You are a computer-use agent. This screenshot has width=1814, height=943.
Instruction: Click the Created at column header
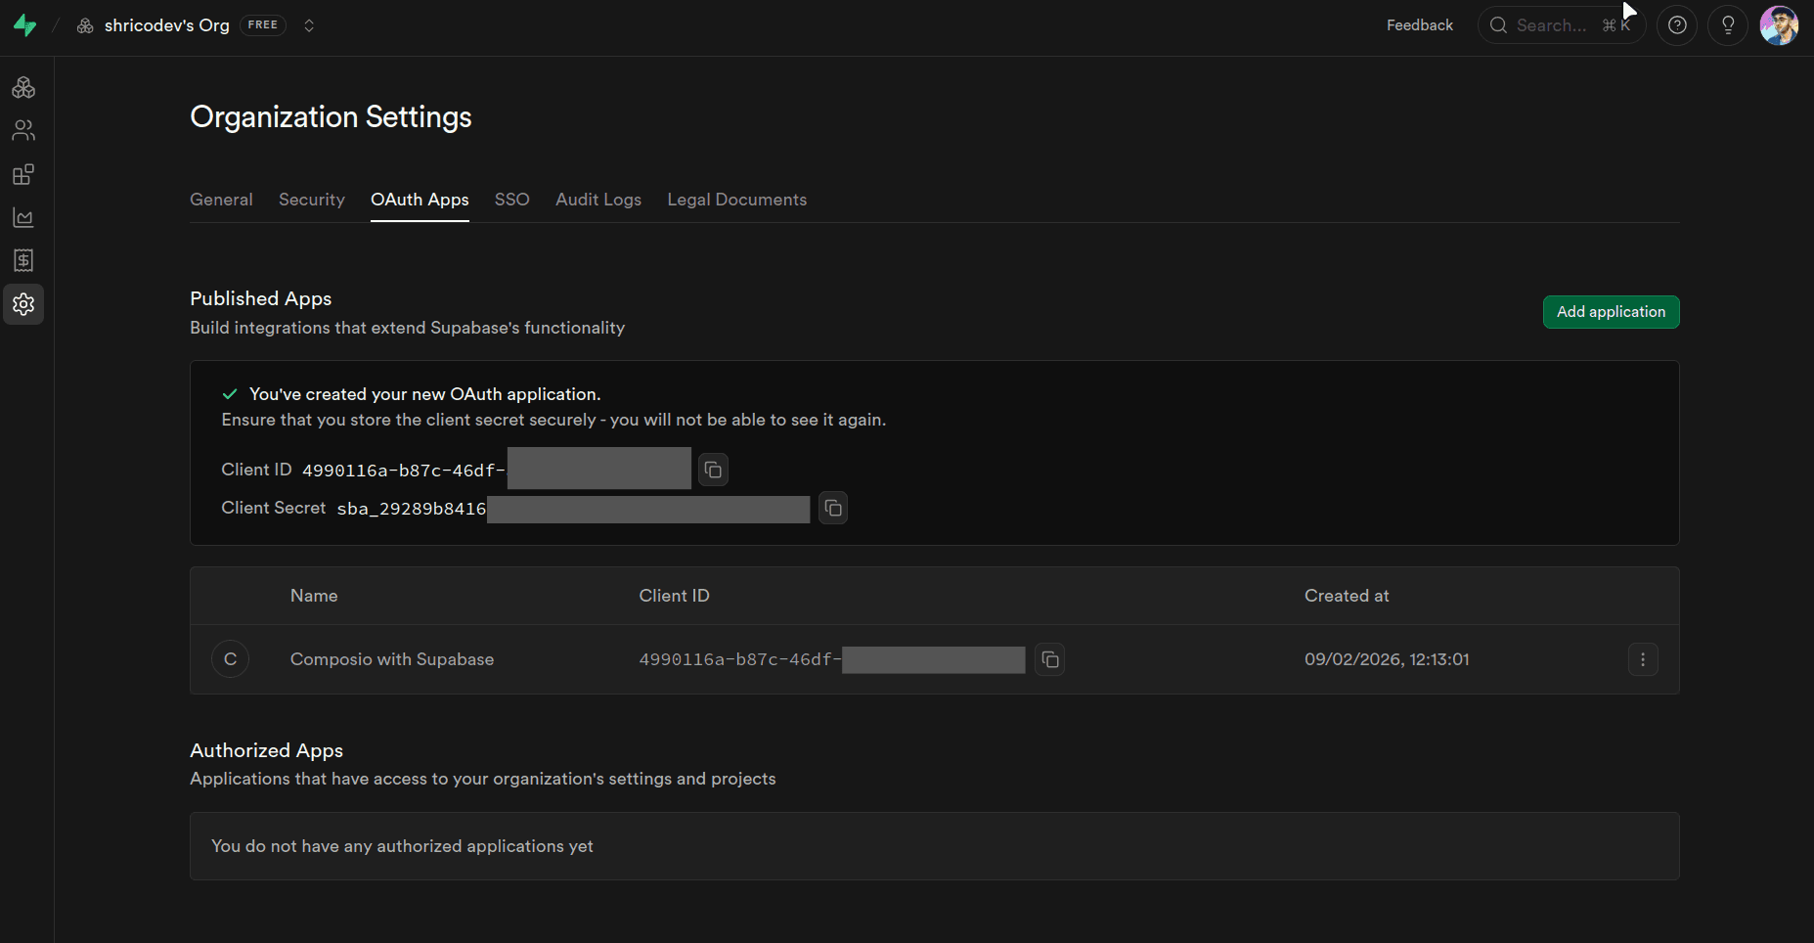click(x=1347, y=596)
